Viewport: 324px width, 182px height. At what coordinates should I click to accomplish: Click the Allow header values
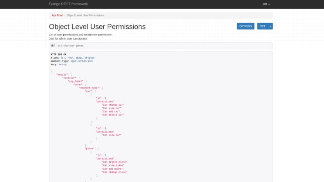tap(78, 58)
